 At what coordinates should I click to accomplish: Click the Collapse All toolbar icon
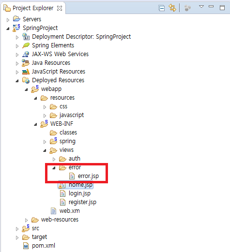point(162,8)
